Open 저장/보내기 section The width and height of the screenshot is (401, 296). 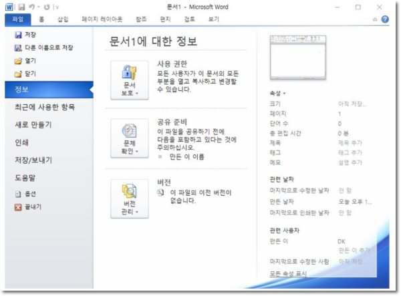click(x=33, y=160)
